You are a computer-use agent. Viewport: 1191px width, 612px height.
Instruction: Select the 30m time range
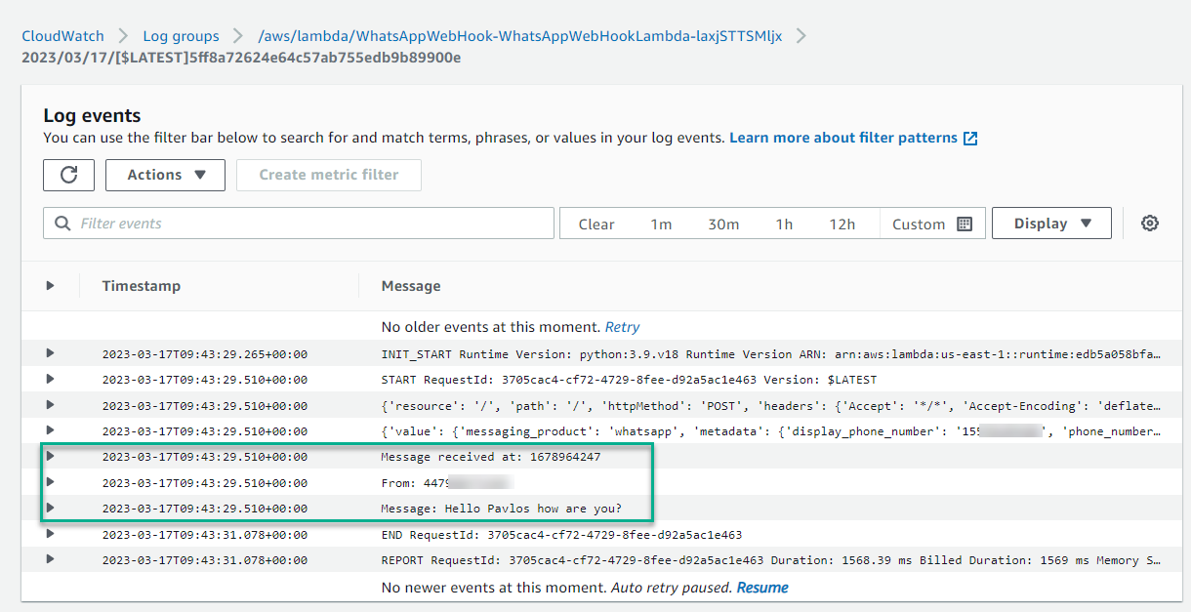[x=723, y=224]
